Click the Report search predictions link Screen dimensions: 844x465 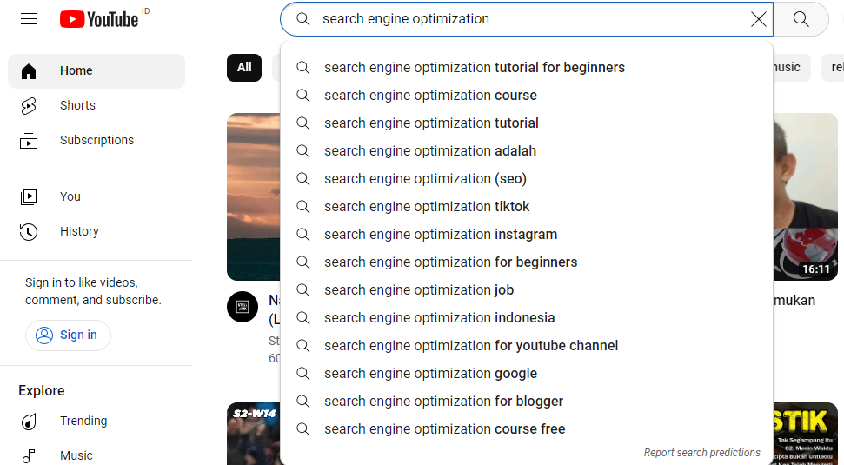702,453
